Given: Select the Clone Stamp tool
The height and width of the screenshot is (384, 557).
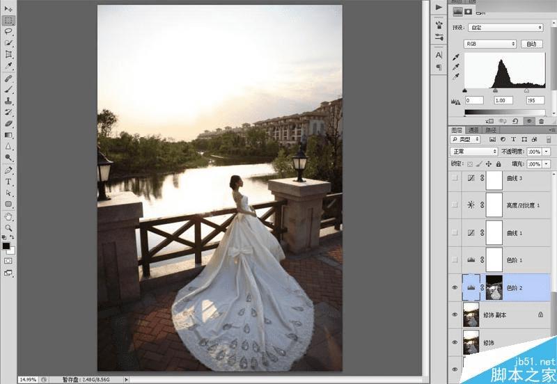Looking at the screenshot, I should 8,101.
